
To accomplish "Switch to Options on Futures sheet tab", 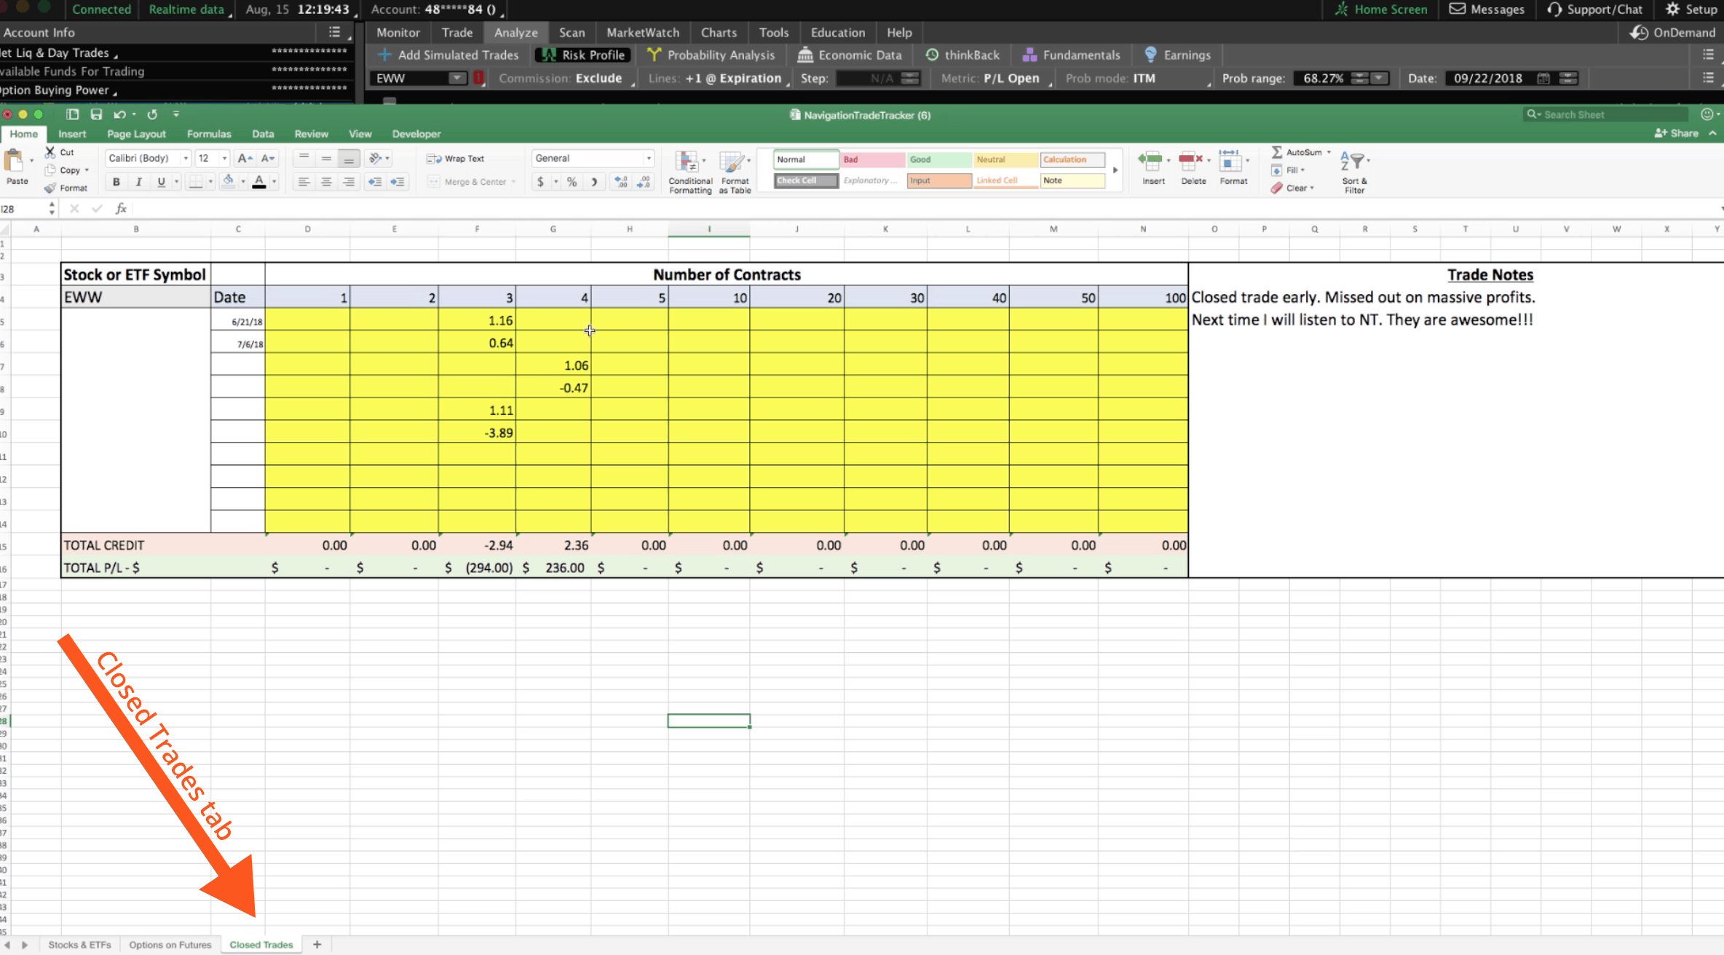I will [170, 945].
